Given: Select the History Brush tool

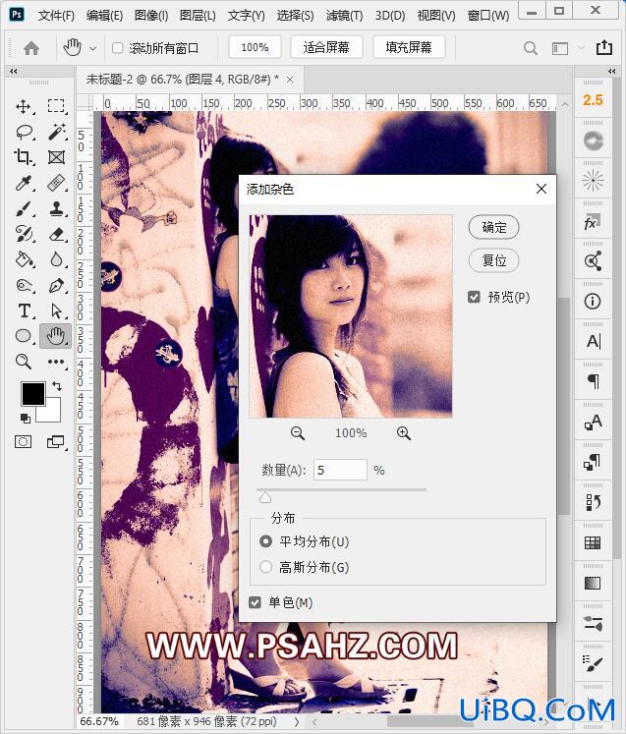Looking at the screenshot, I should click(x=24, y=234).
